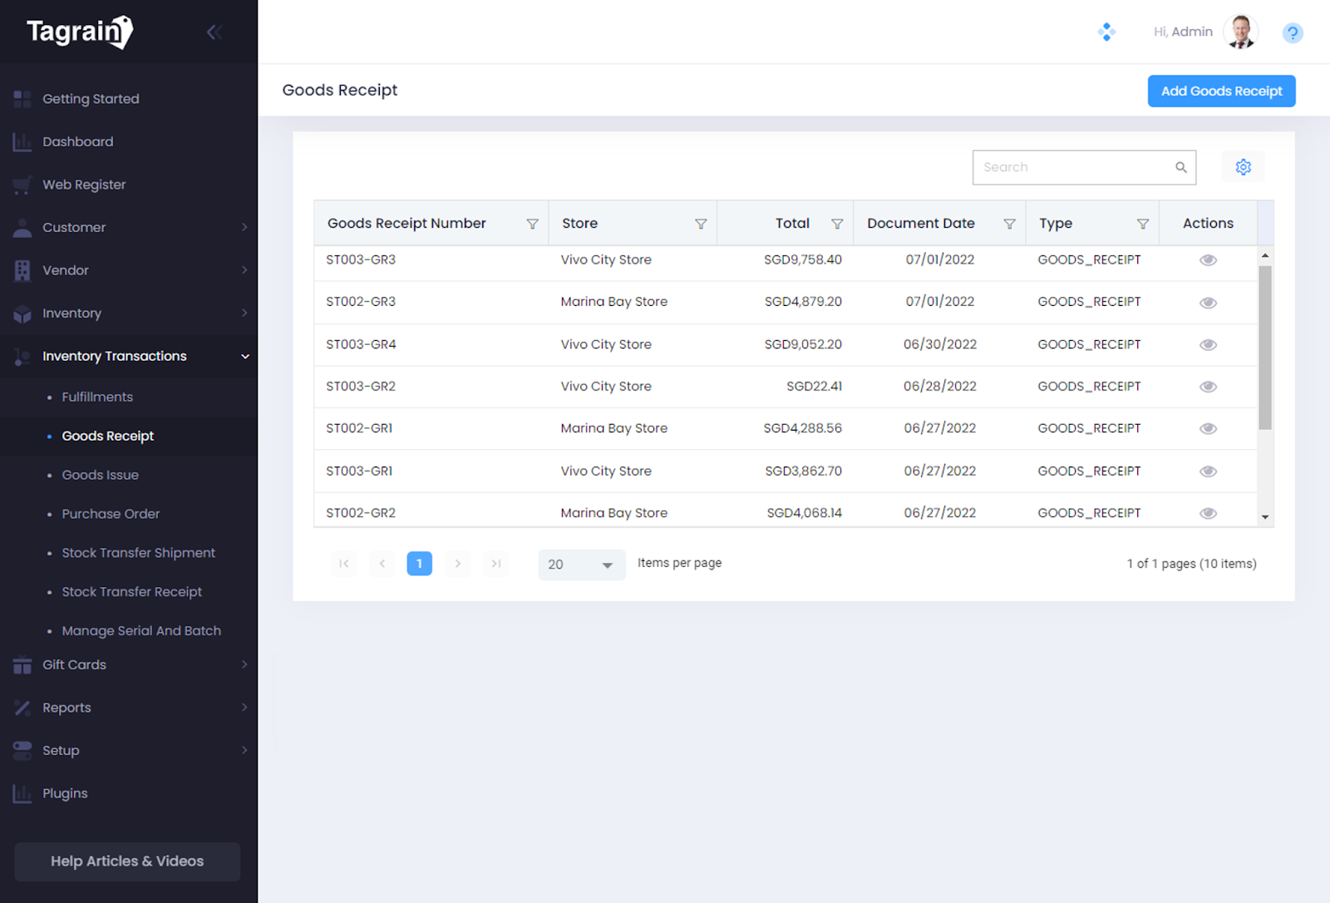Open the help question mark icon

tap(1292, 33)
